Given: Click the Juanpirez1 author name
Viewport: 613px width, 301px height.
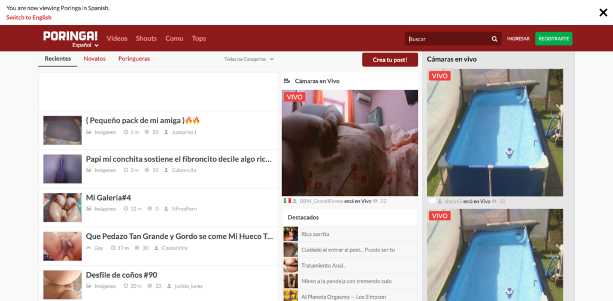Looking at the screenshot, I should pyautogui.click(x=184, y=132).
